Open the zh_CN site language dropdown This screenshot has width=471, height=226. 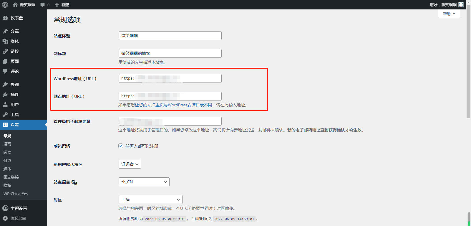tap(144, 182)
